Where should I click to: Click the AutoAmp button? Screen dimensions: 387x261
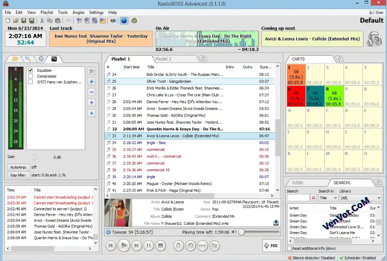pyautogui.click(x=19, y=167)
